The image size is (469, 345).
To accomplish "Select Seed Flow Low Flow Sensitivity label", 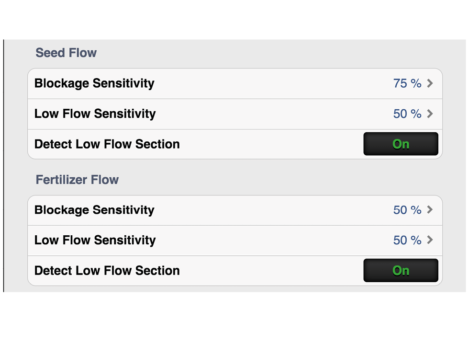I will 95,114.
